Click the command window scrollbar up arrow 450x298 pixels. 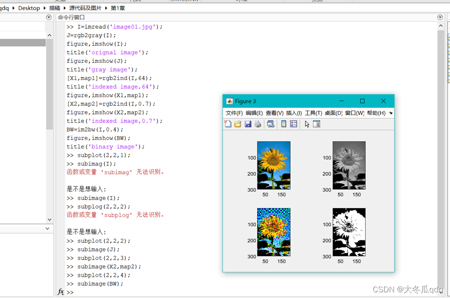tap(441, 26)
